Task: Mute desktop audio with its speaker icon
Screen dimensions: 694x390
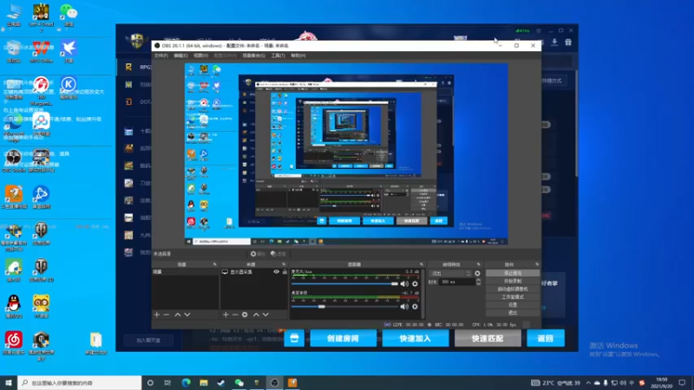Action: pyautogui.click(x=404, y=307)
